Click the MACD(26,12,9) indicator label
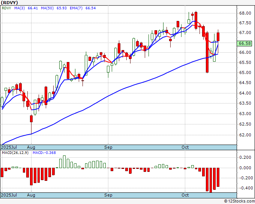The height and width of the screenshot is (204, 255). coord(15,153)
